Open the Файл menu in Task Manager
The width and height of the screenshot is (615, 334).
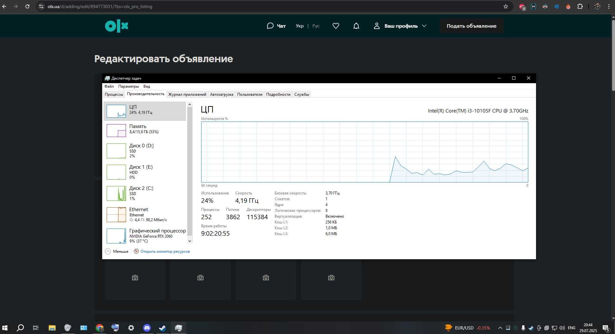(x=109, y=86)
